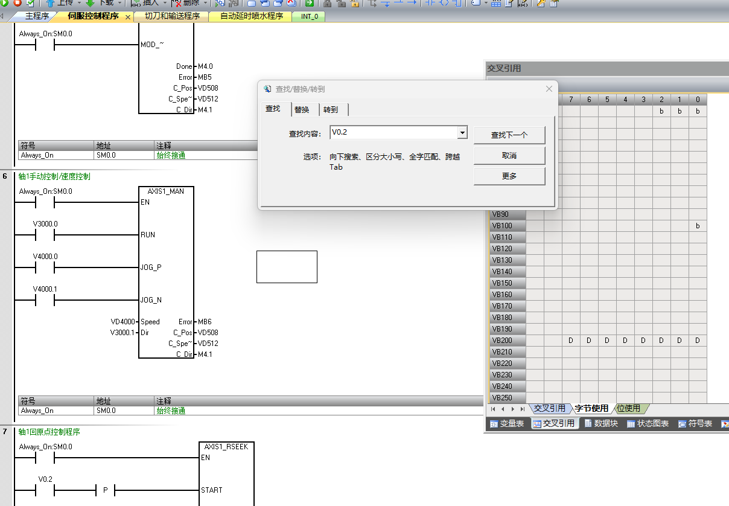
Task: Click the 取消 cancel button
Action: pos(509,156)
